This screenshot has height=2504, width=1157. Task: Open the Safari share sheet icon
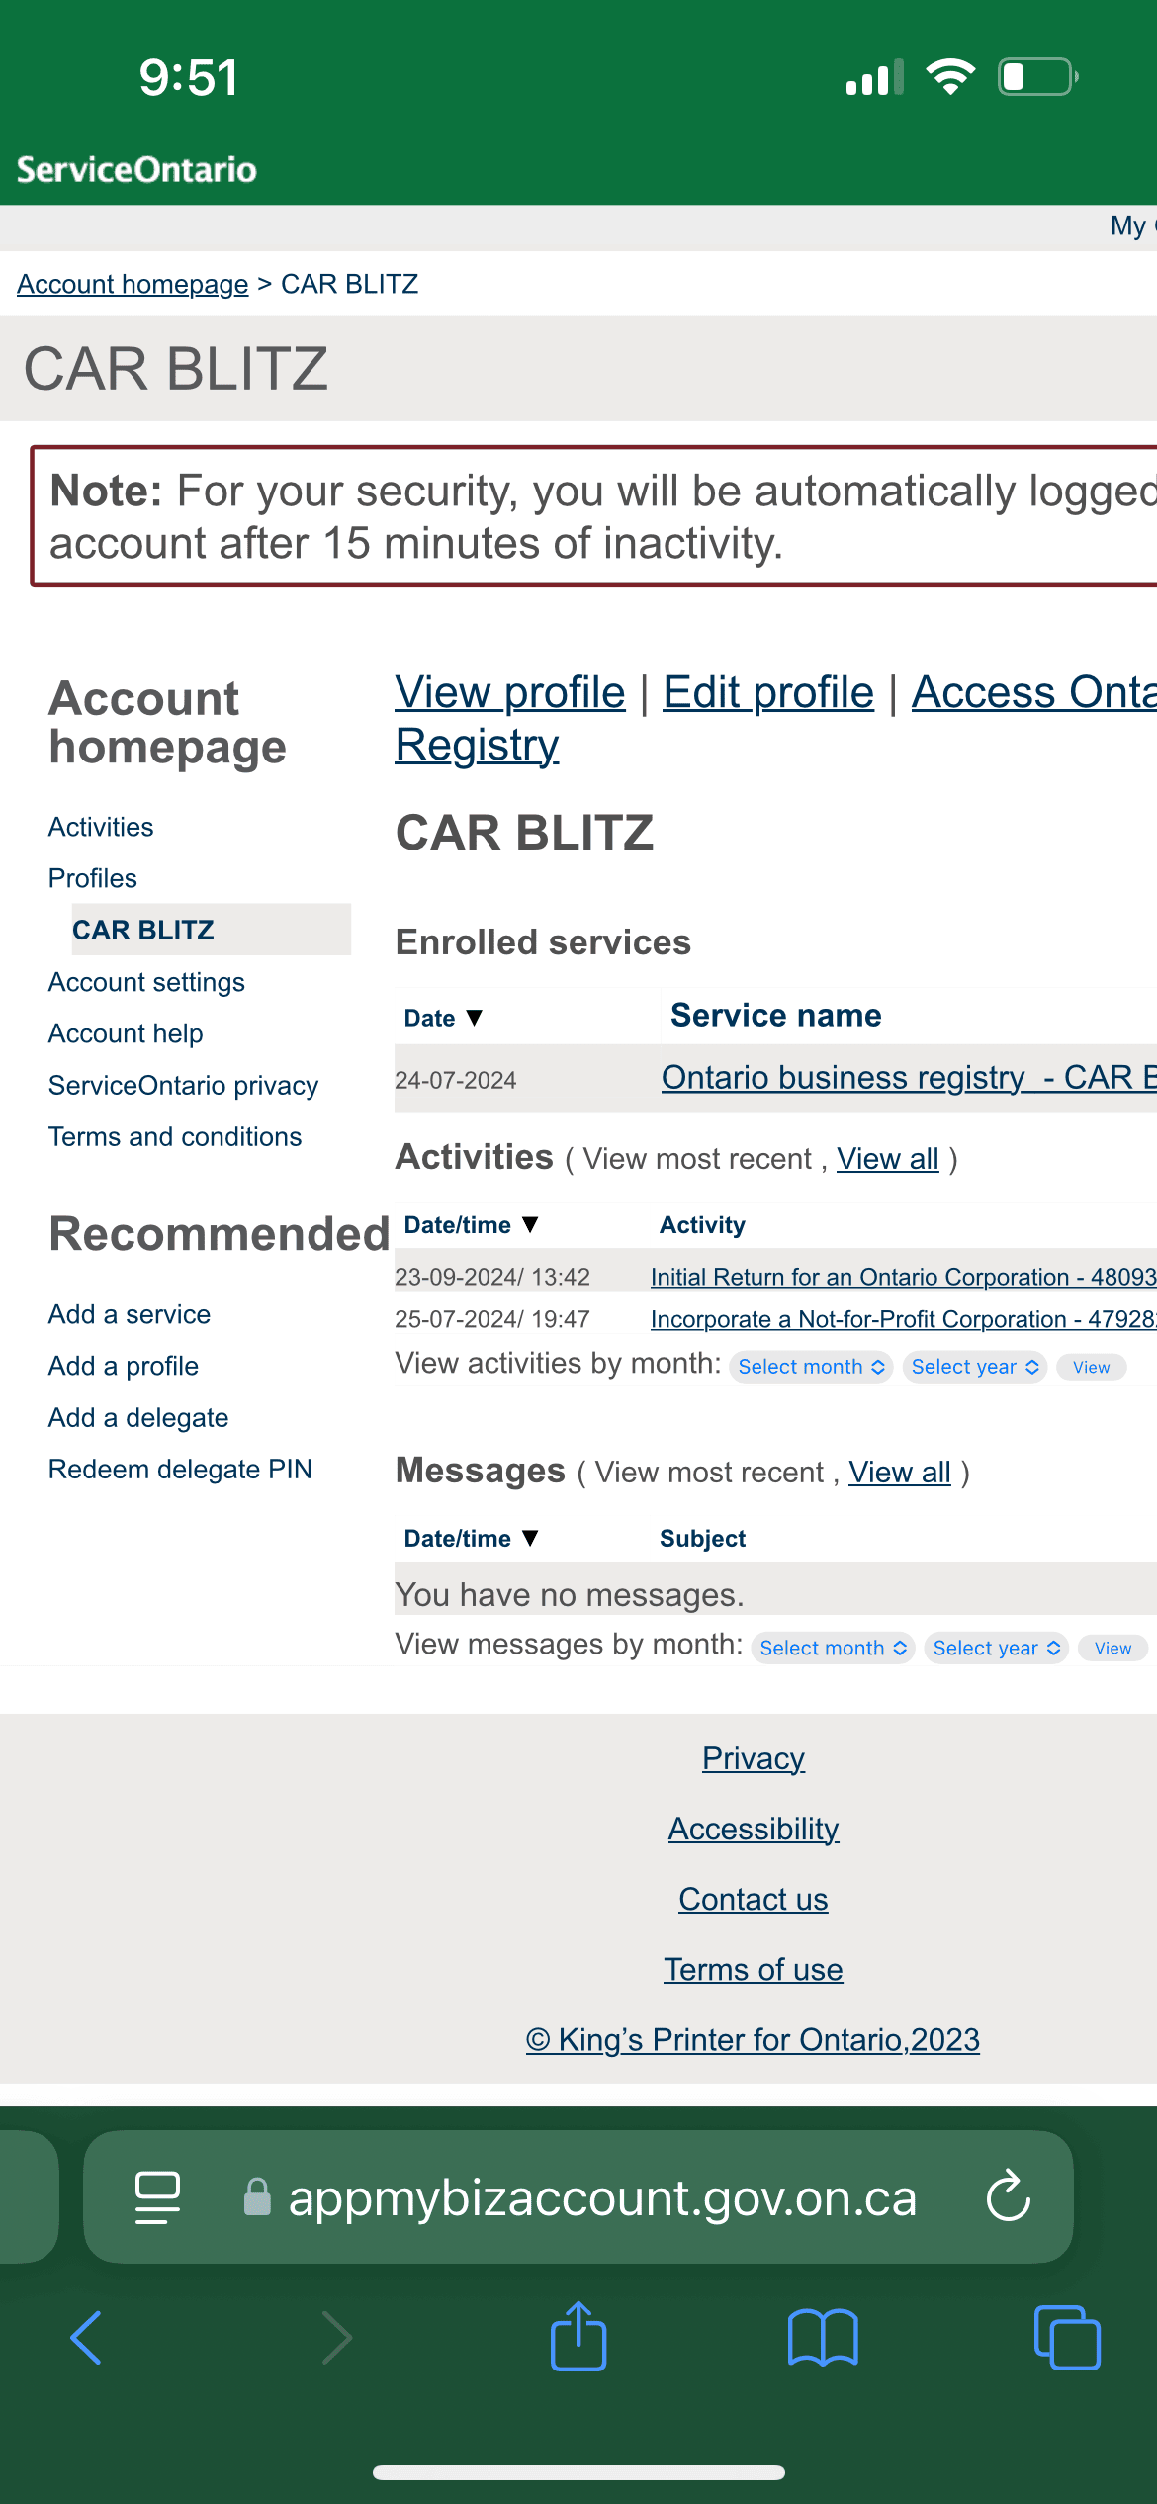click(578, 2338)
